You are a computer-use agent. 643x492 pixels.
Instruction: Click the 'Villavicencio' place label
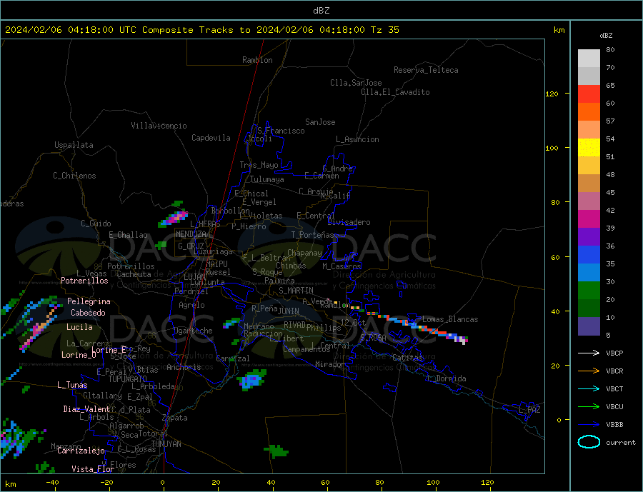coord(159,126)
